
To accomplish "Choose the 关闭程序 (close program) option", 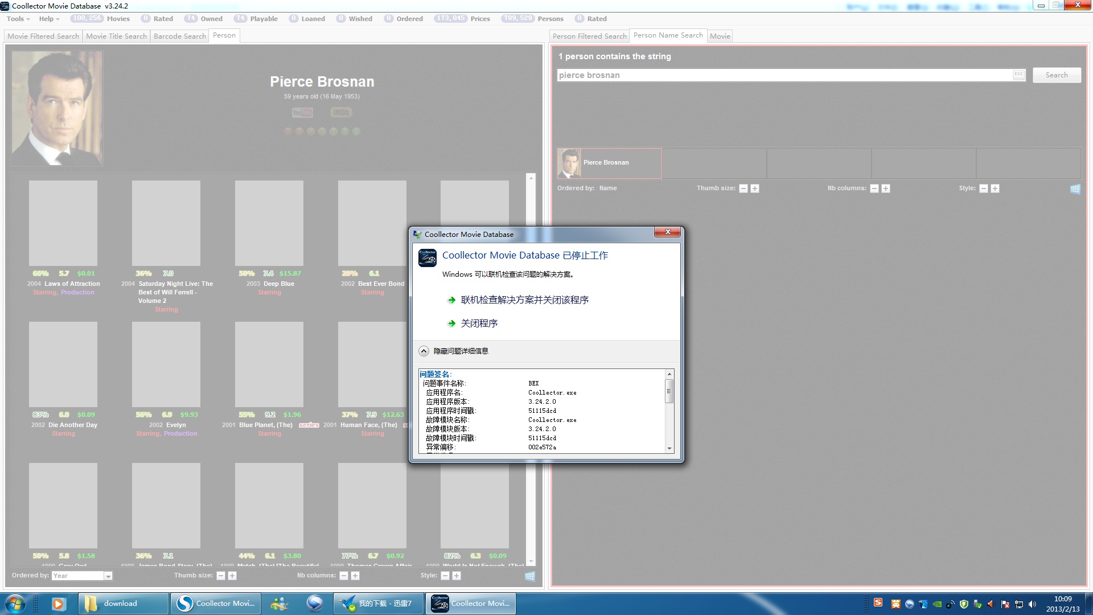I will point(479,323).
